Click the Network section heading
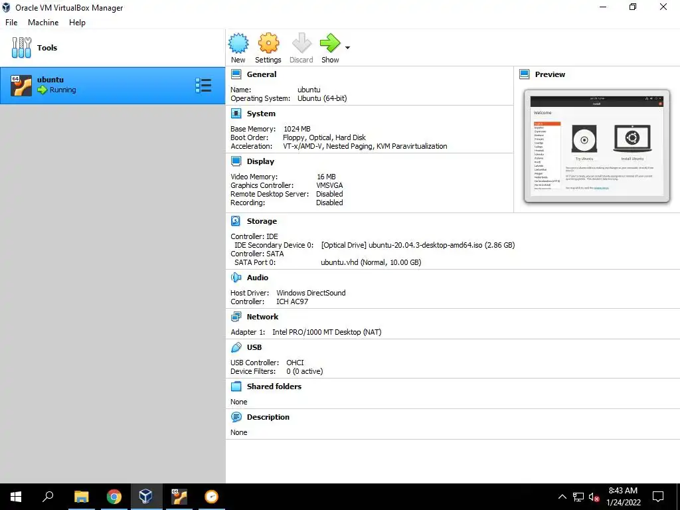Image resolution: width=680 pixels, height=510 pixels. (x=262, y=317)
